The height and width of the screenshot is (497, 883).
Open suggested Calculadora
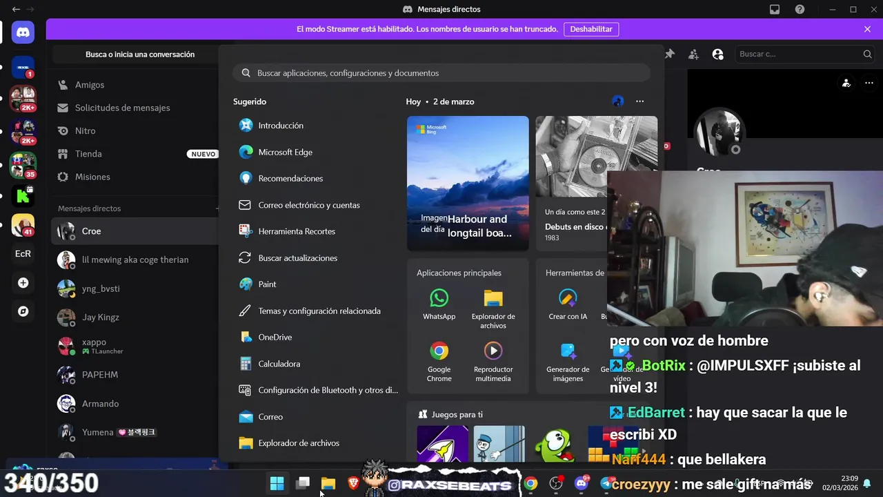click(x=317, y=364)
